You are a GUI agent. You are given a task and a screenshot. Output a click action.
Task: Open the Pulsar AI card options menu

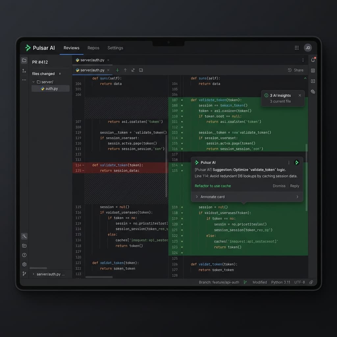(289, 163)
